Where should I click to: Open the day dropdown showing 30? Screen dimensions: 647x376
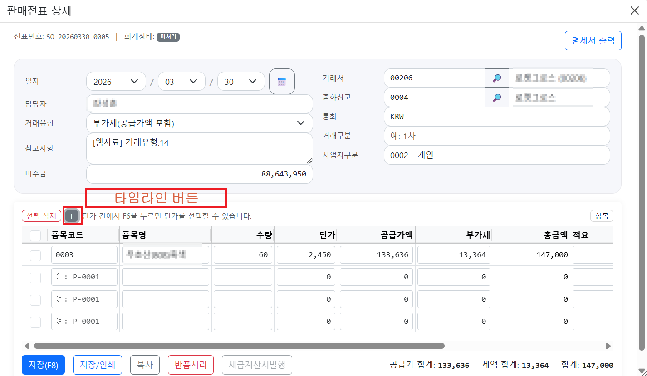[x=241, y=82]
